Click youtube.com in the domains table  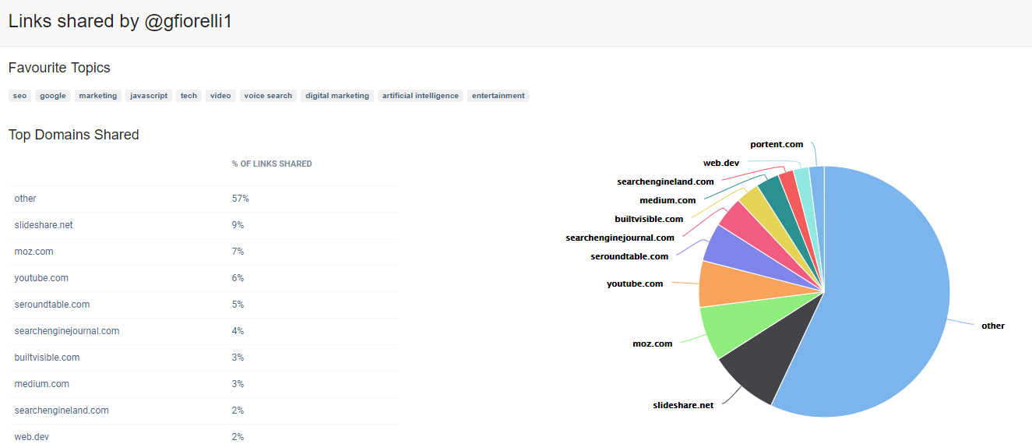click(x=41, y=278)
